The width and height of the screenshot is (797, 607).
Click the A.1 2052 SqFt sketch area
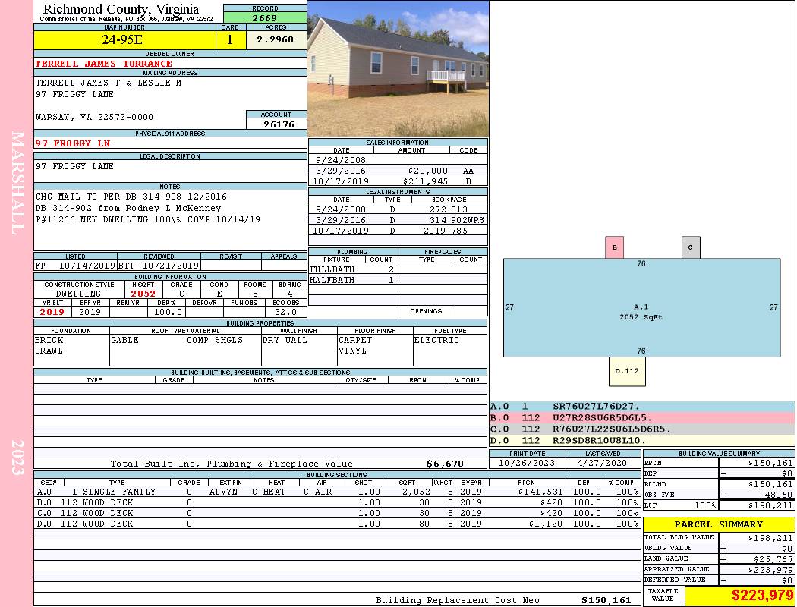pos(641,308)
